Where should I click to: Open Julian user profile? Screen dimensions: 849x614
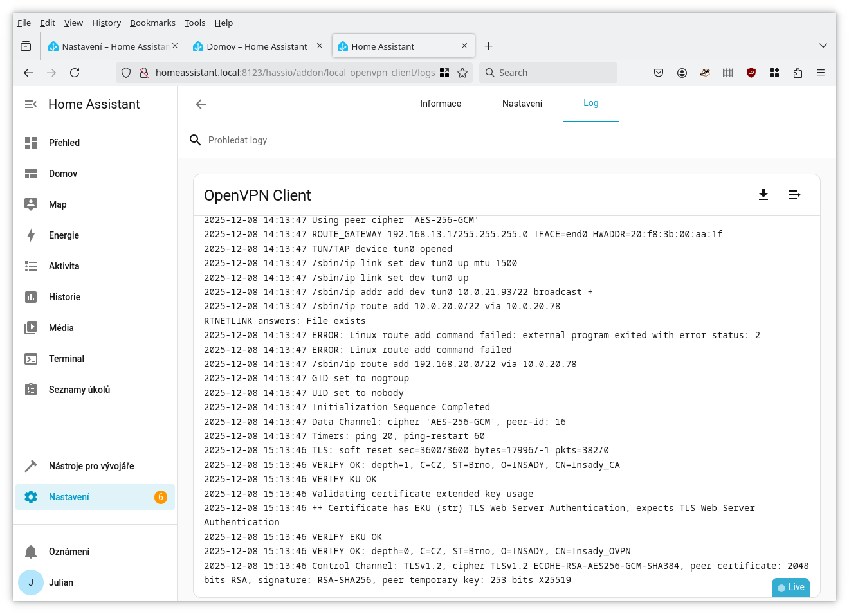[95, 582]
